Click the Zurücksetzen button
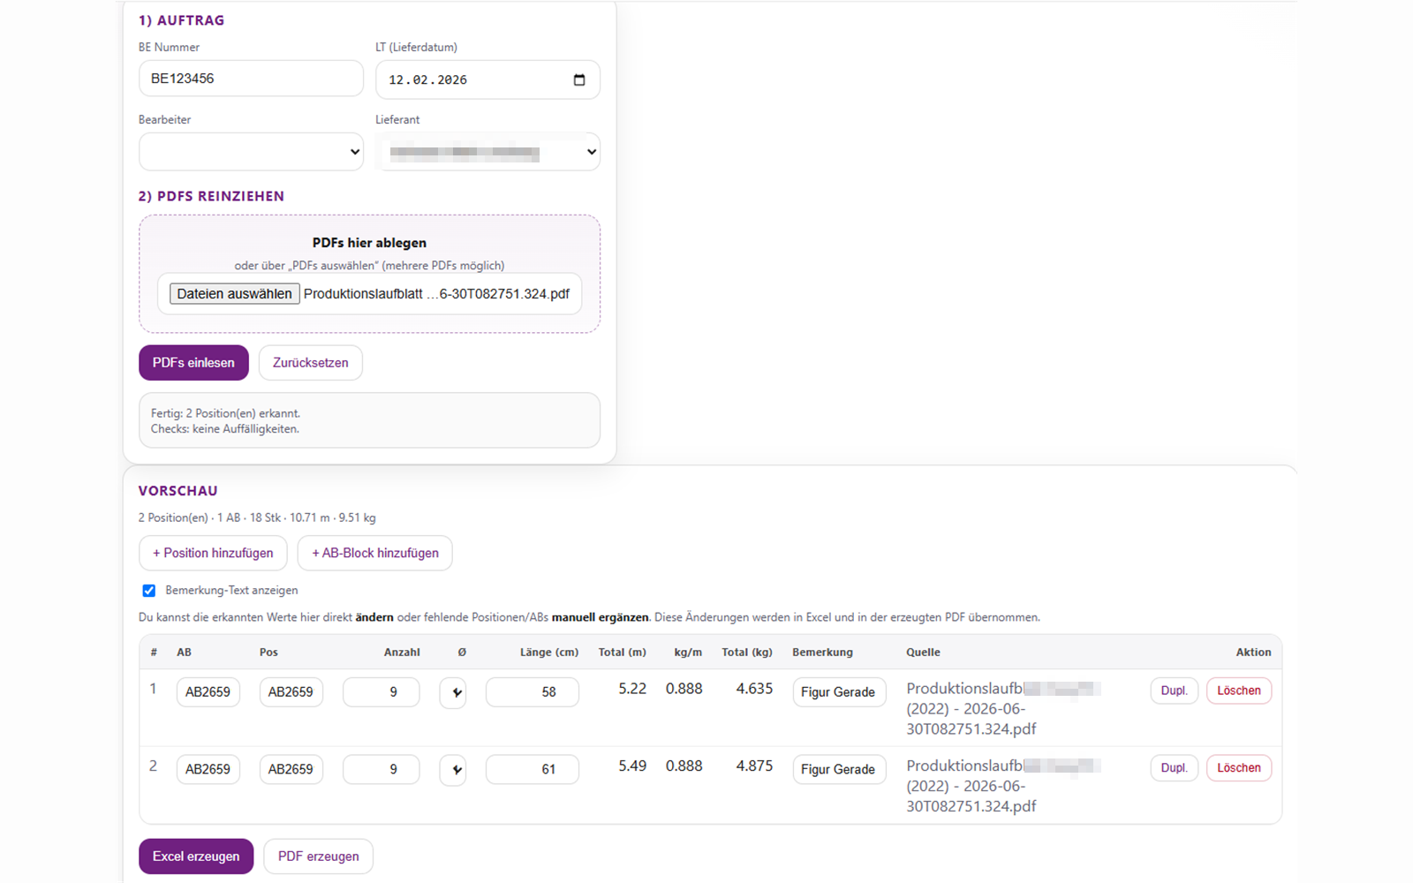Viewport: 1413px width, 883px height. [311, 363]
